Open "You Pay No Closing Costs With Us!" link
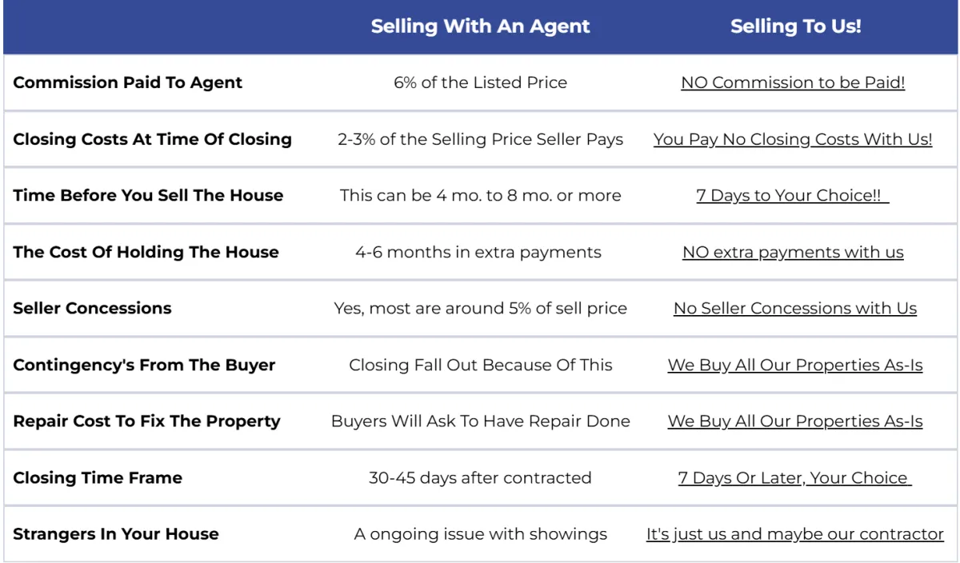The height and width of the screenshot is (563, 960). click(793, 139)
